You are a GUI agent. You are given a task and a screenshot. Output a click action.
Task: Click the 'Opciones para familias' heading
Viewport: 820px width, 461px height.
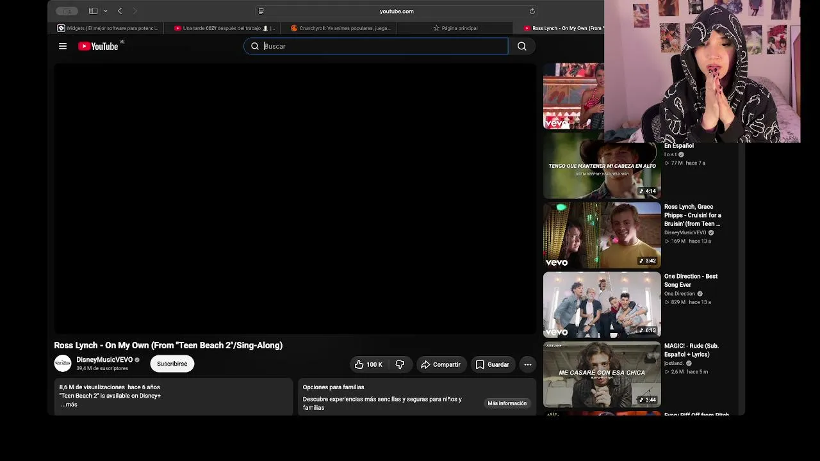tap(333, 387)
